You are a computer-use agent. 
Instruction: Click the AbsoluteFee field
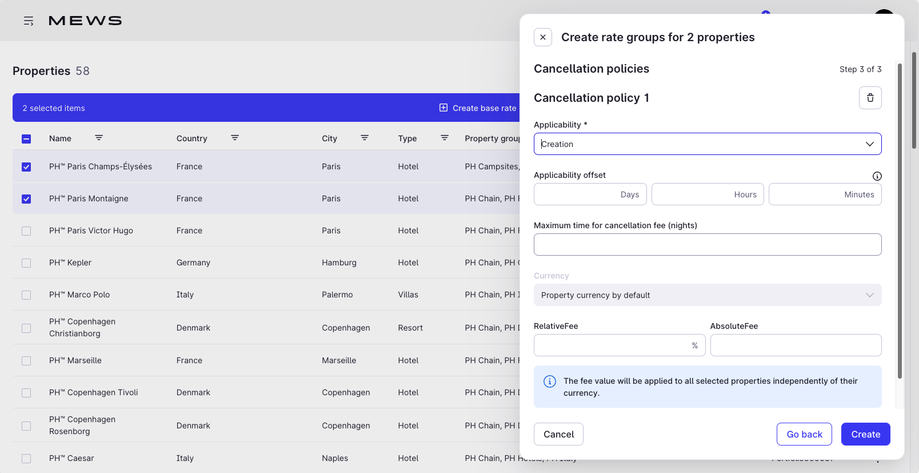796,345
